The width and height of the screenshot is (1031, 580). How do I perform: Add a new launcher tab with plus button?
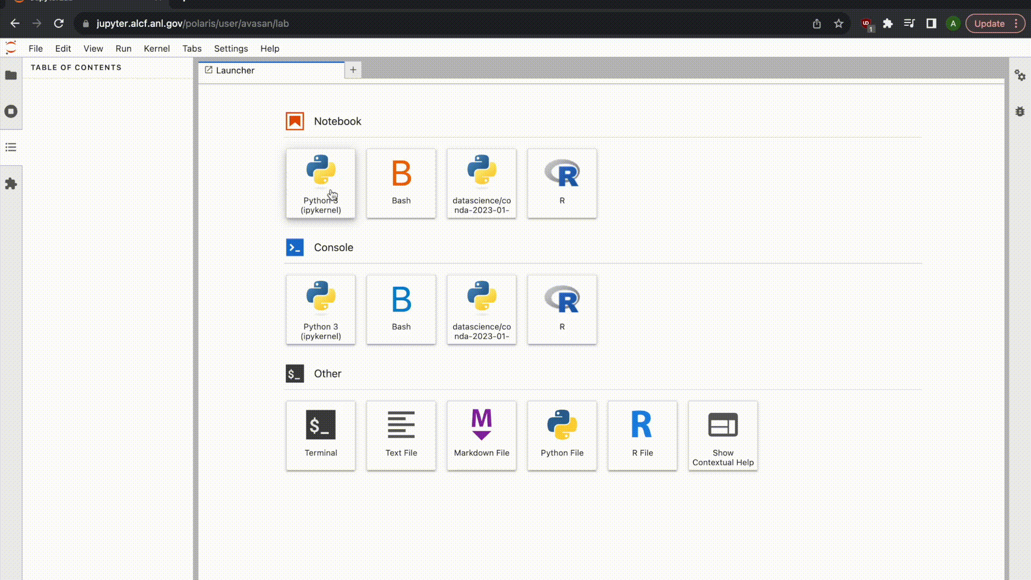click(x=353, y=70)
